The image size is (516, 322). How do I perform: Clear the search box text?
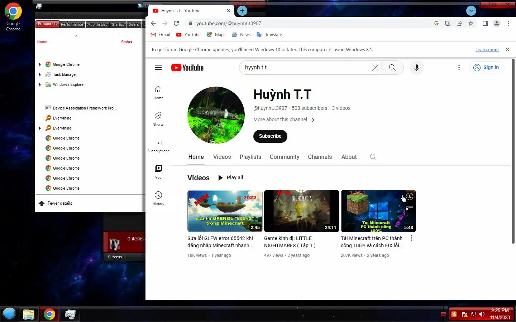(375, 68)
